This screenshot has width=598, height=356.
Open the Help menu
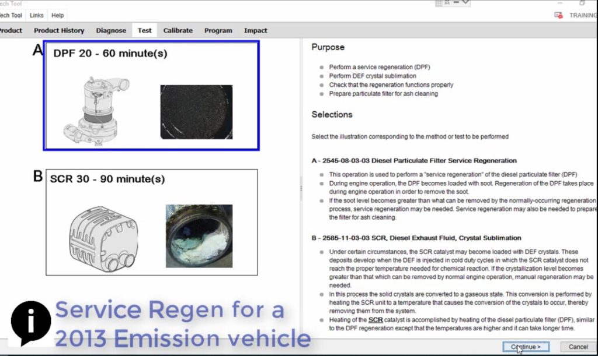click(x=57, y=15)
